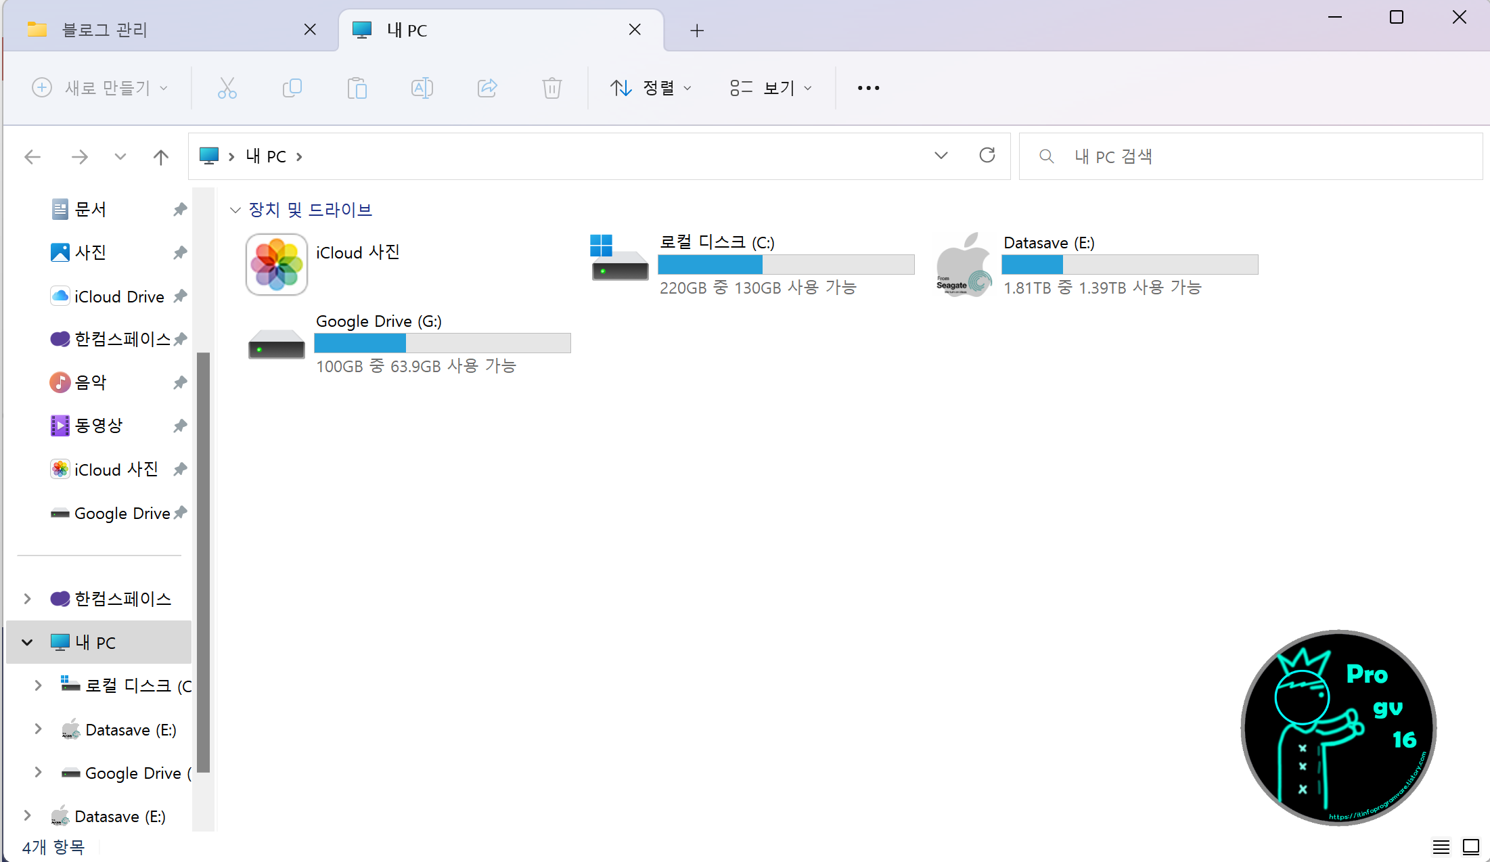Switch to large icons view toggle

1470,846
